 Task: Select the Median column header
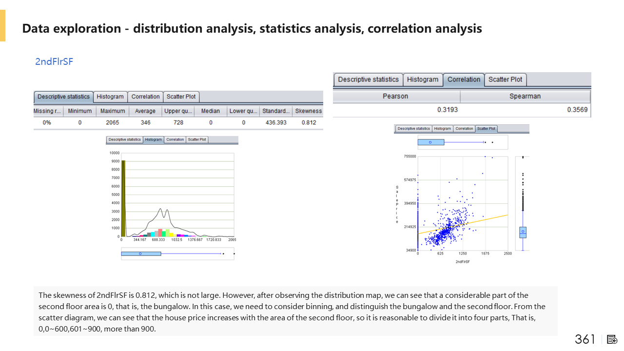[x=211, y=111]
